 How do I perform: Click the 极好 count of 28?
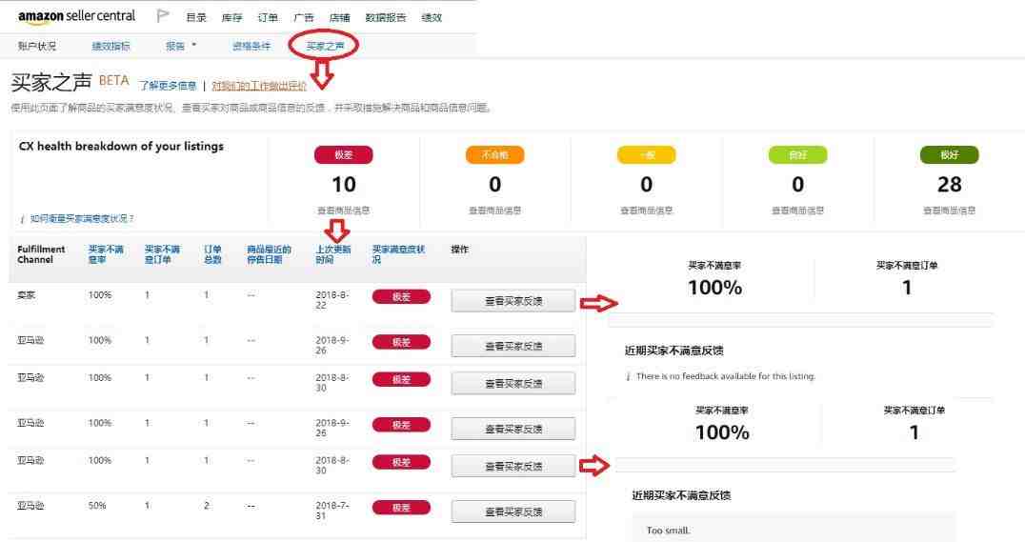tap(949, 185)
